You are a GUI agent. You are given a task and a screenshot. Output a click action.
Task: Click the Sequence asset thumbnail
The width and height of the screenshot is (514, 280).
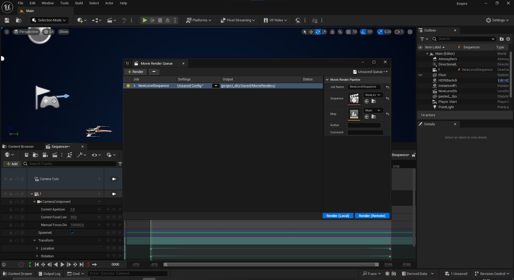tap(354, 99)
